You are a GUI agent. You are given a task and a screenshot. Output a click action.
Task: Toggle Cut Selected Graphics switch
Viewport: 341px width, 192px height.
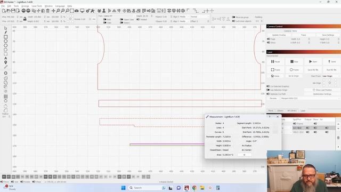pyautogui.click(x=268, y=86)
